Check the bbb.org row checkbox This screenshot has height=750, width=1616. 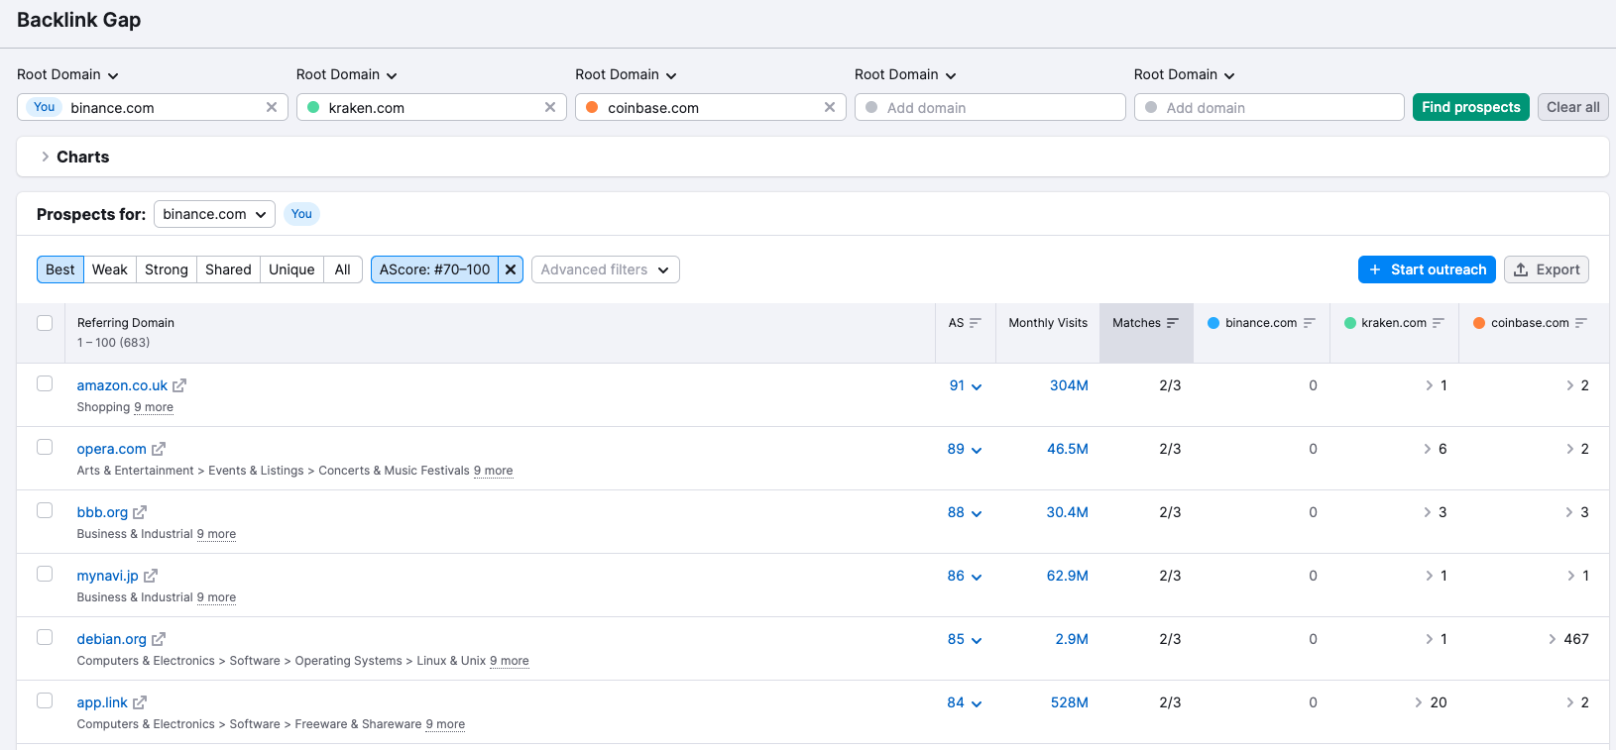[45, 510]
